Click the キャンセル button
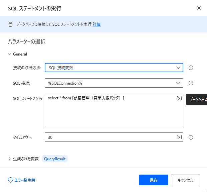 (x=185, y=180)
